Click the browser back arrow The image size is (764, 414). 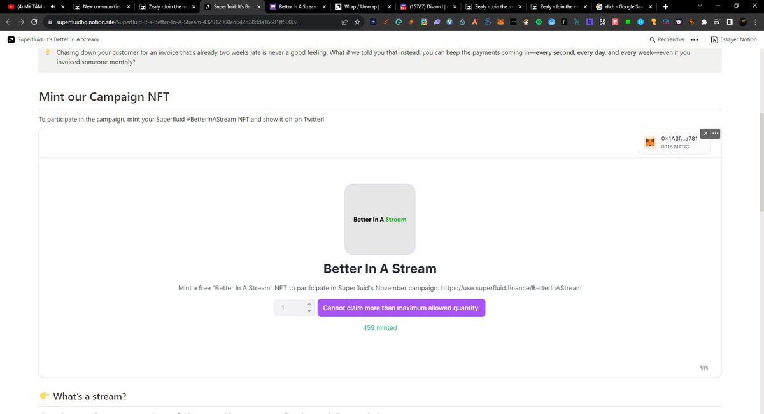point(8,22)
